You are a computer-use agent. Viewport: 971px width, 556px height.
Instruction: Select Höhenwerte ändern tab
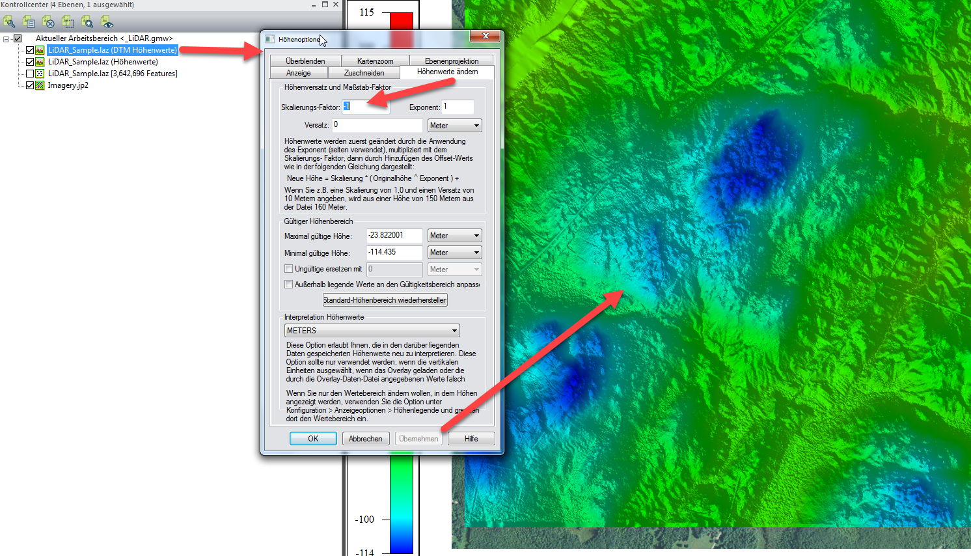pos(447,72)
